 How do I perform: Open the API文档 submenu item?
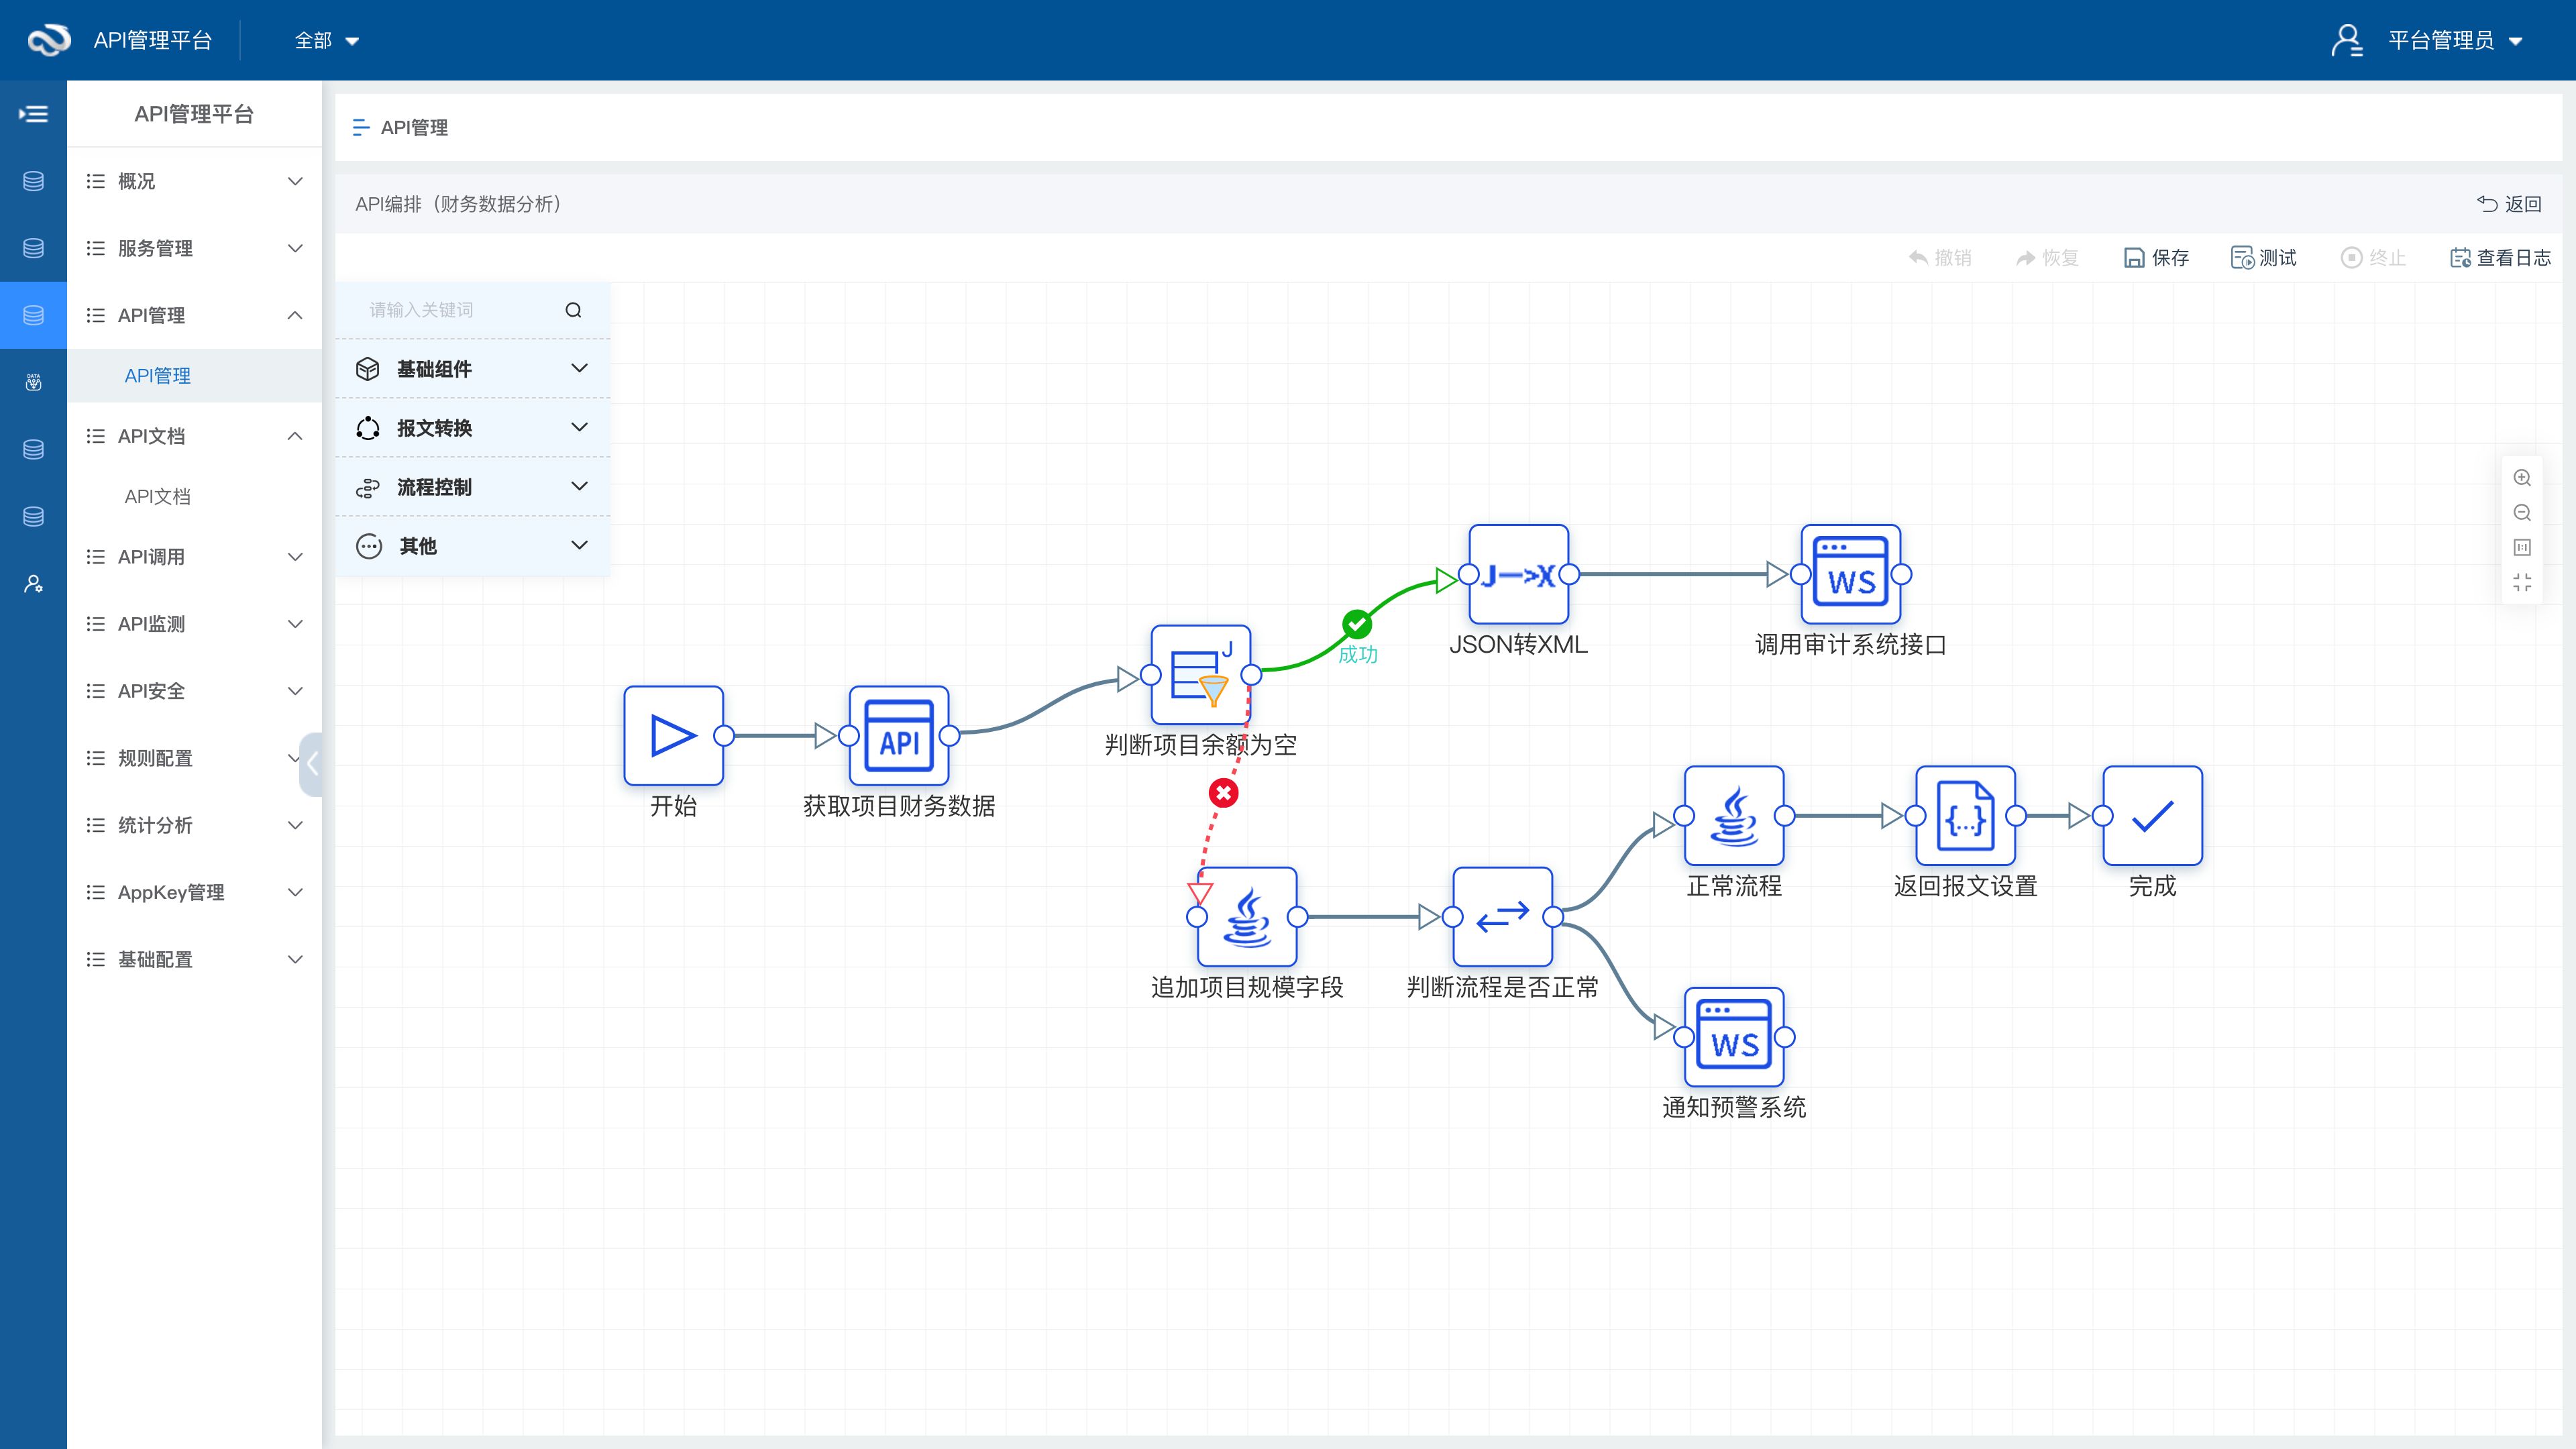click(157, 497)
